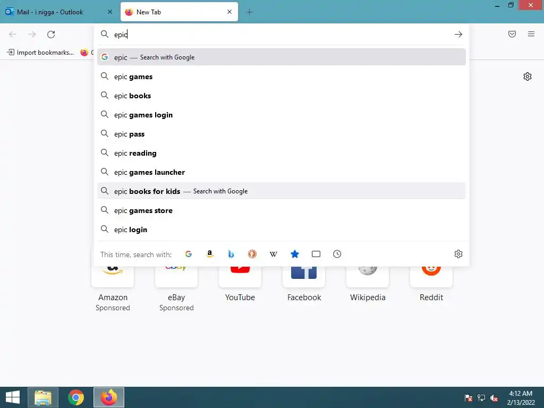Open network status tray icon

(481, 398)
